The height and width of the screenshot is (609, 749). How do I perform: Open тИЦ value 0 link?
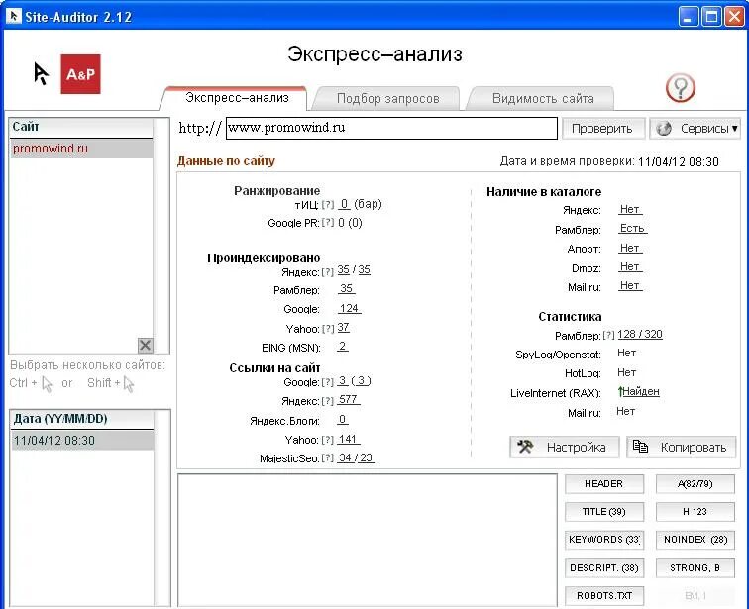tap(344, 204)
